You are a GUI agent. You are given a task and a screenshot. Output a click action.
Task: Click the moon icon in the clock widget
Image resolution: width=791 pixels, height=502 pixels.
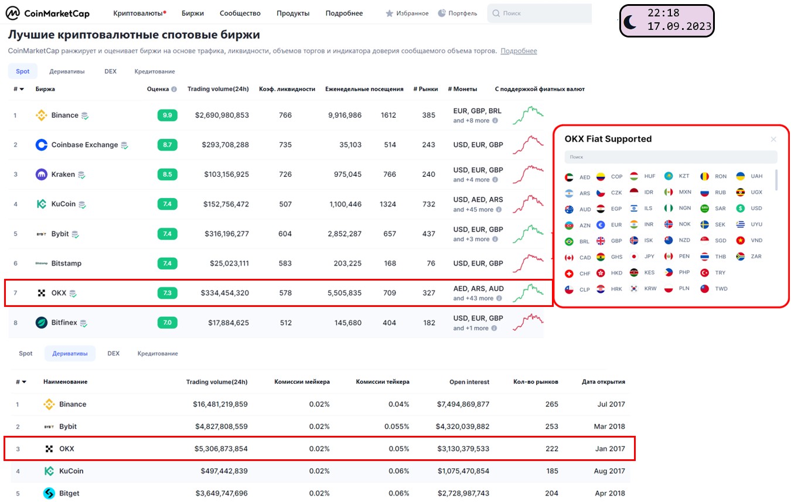(x=630, y=22)
